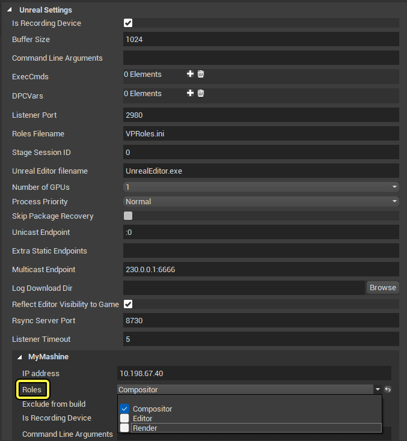Click the ExecCmds 0 Elements text
Viewport: 407px width, 441px height.
click(142, 75)
